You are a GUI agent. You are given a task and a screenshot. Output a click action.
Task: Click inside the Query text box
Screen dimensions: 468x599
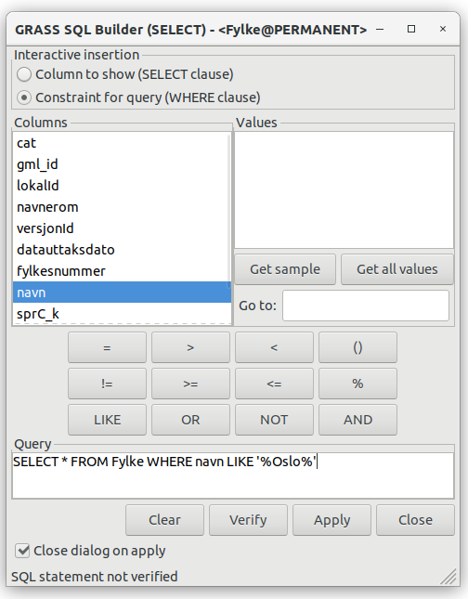(233, 475)
